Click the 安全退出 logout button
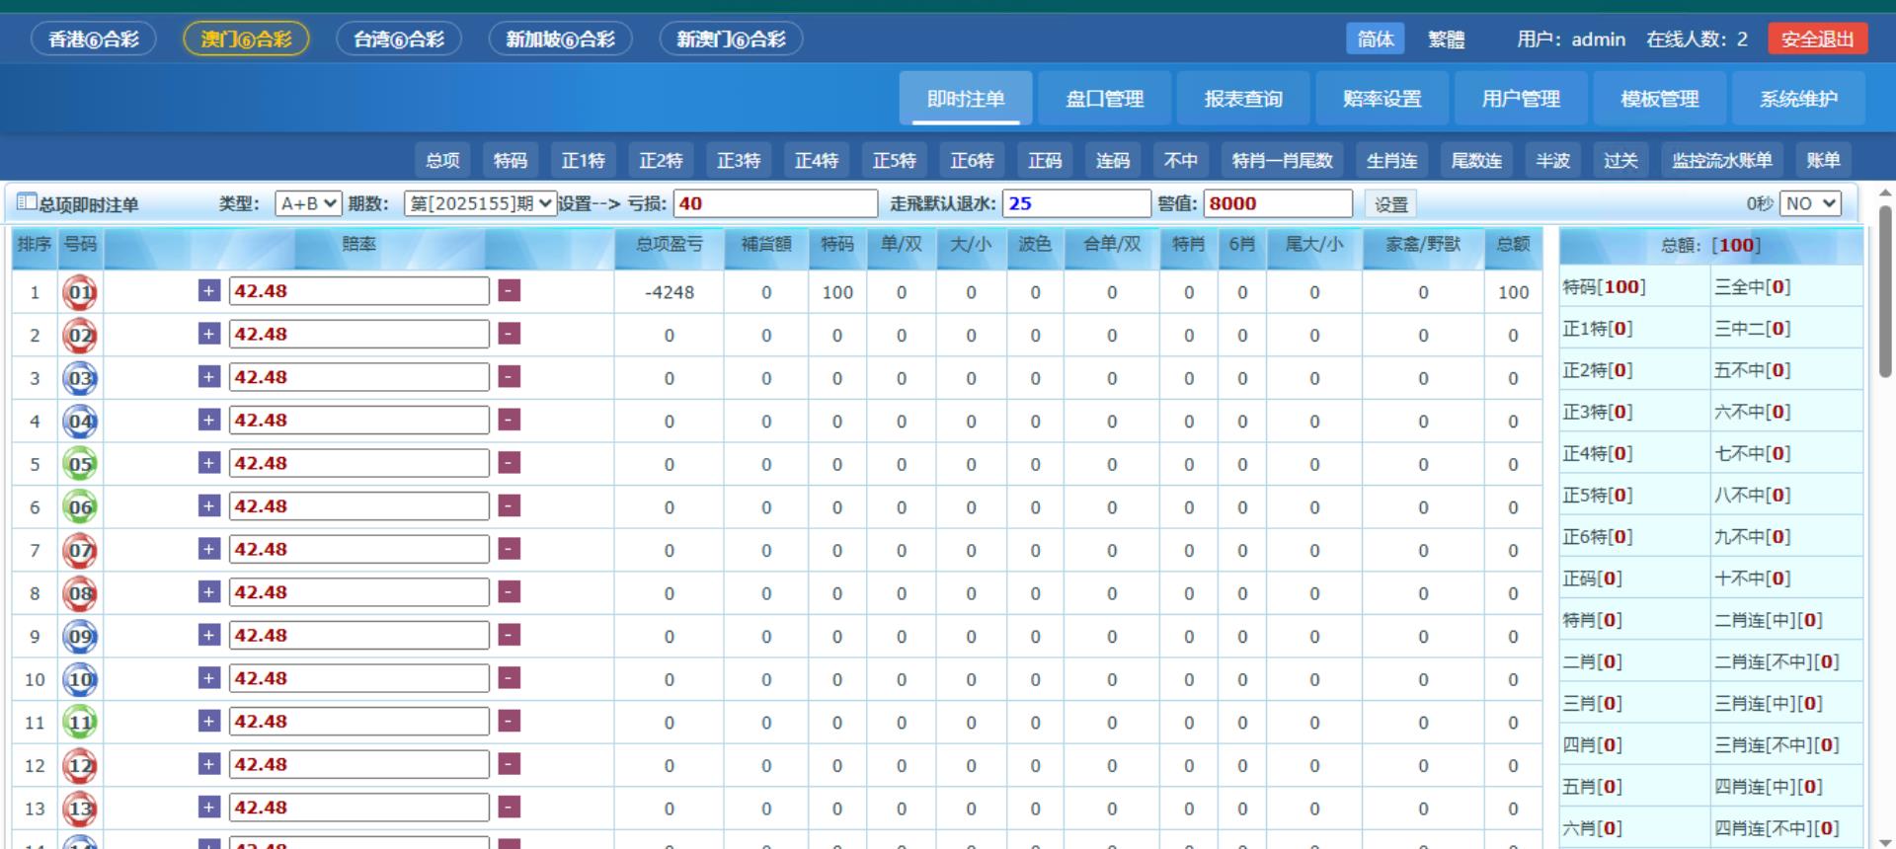1896x849 pixels. tap(1817, 39)
